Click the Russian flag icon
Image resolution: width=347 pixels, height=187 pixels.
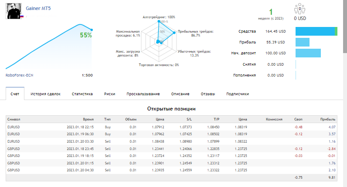coord(22,17)
